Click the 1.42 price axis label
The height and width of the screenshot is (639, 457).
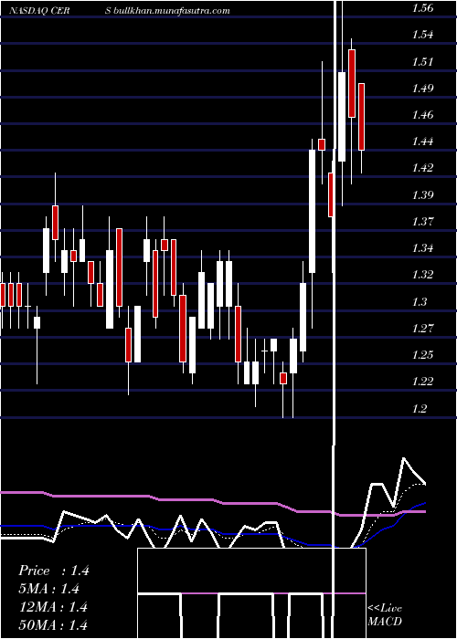click(x=422, y=168)
